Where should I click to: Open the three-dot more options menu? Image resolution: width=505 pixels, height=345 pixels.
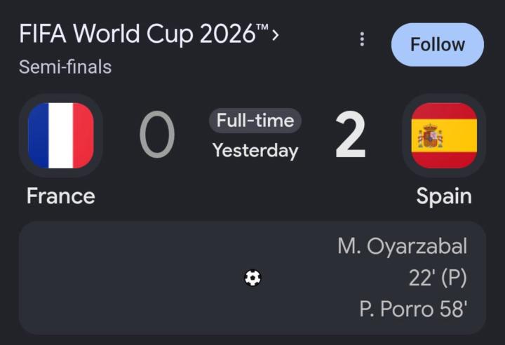coord(362,39)
